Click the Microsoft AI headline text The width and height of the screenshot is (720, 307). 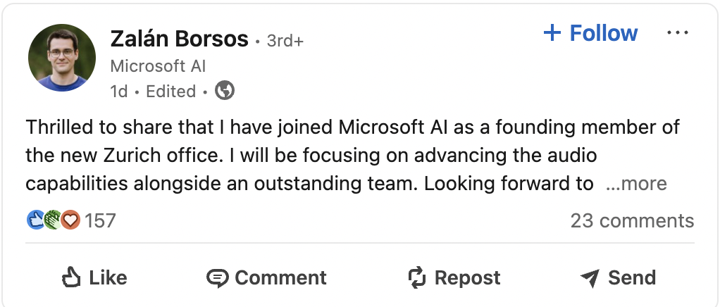pyautogui.click(x=159, y=66)
